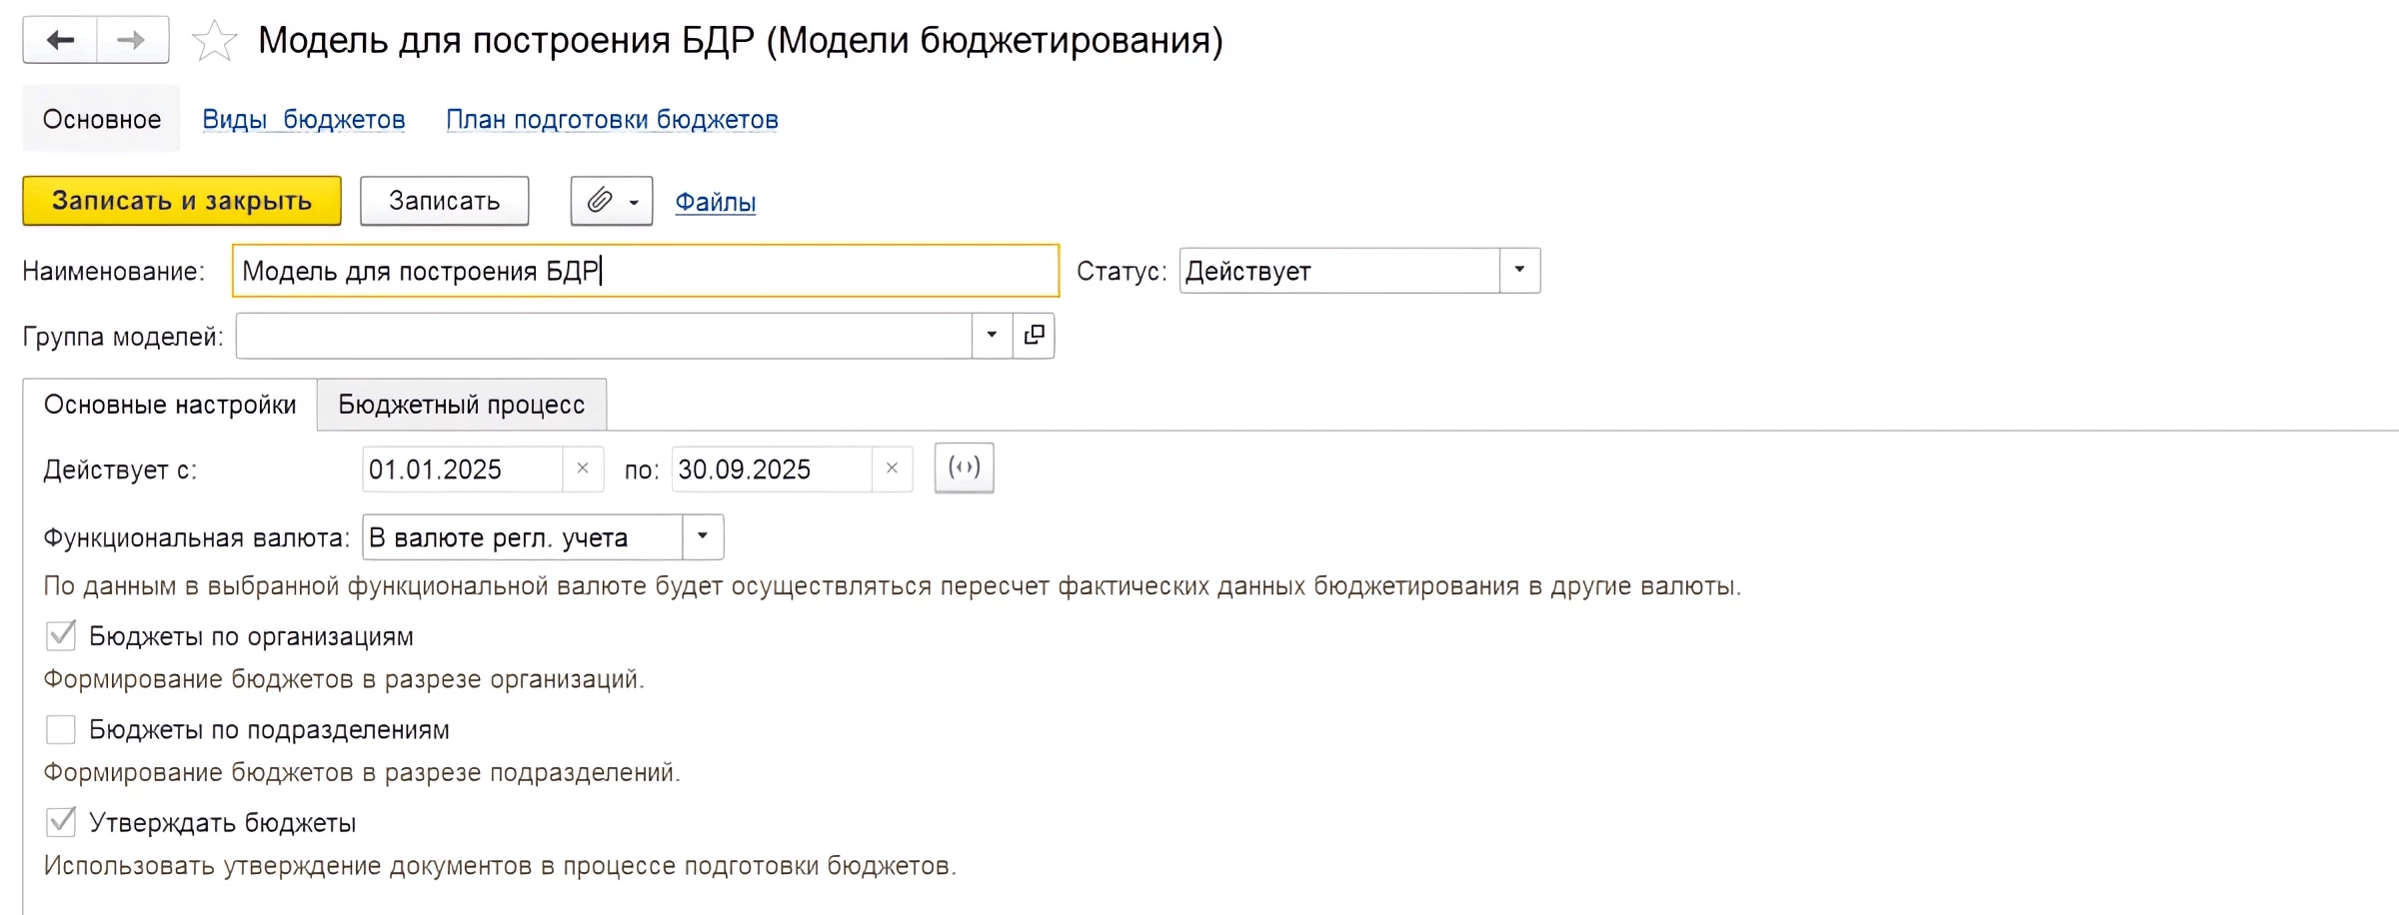Clear the start date 01.01.2025
Image resolution: width=2399 pixels, height=915 pixels.
[x=583, y=468]
